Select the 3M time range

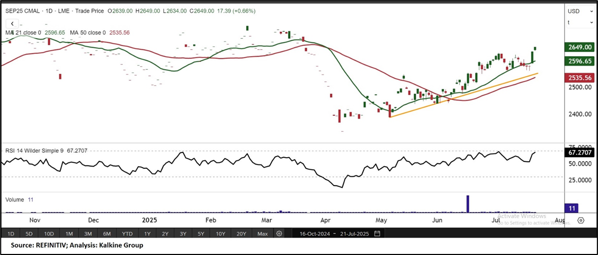point(88,234)
